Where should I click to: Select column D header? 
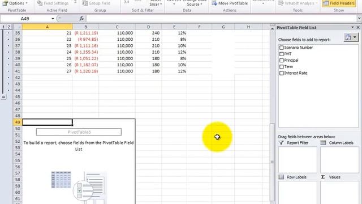click(x=148, y=27)
